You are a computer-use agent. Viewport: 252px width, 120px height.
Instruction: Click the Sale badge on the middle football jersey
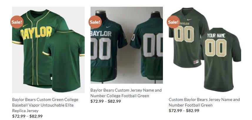click(x=95, y=22)
